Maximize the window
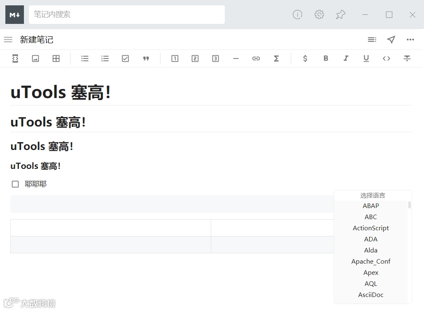This screenshot has width=424, height=311. coord(389,14)
